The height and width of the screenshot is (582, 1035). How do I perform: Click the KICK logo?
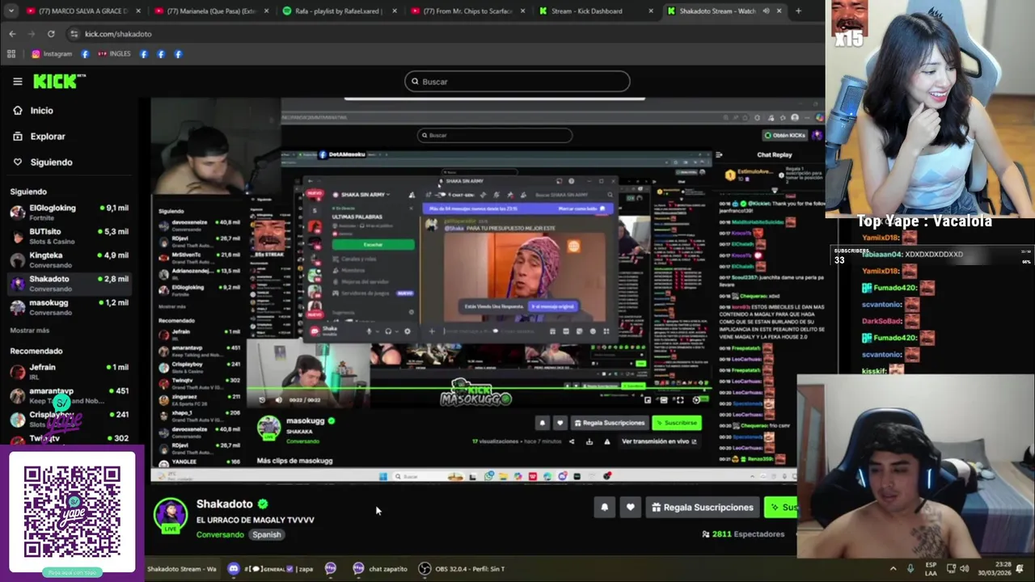pyautogui.click(x=59, y=81)
